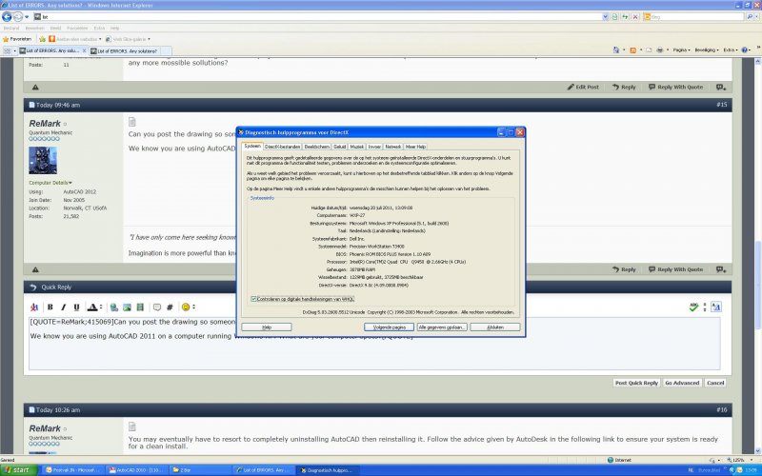Viewport: 762px width, 476px height.
Task: Click the switch editor mode A/A icon
Action: 716,307
